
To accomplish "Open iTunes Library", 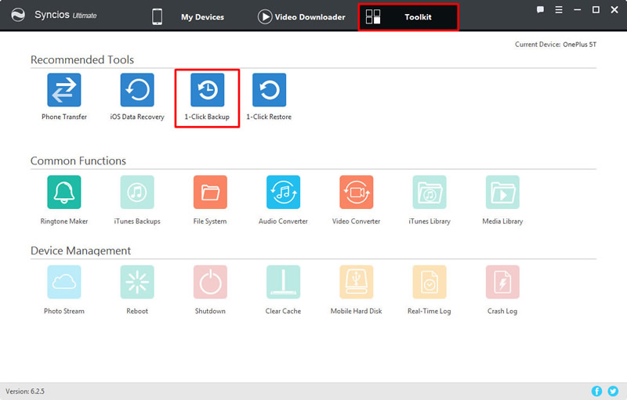I will 429,192.
